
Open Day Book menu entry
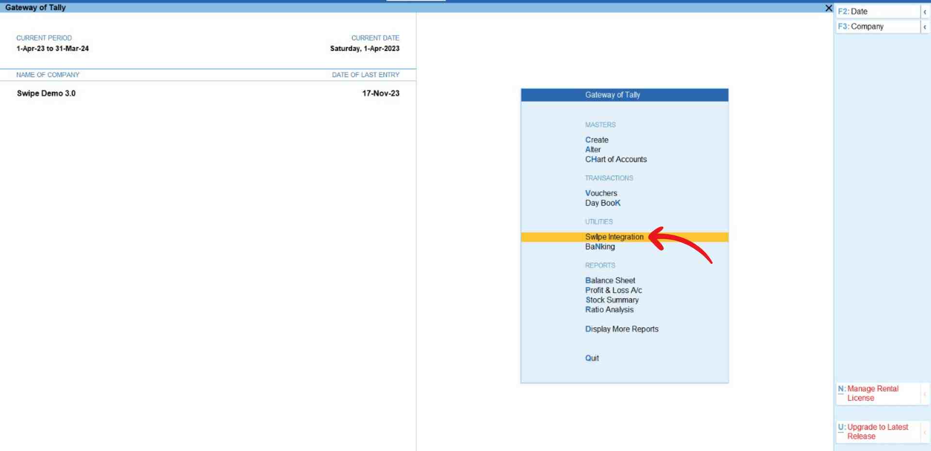[x=603, y=203]
